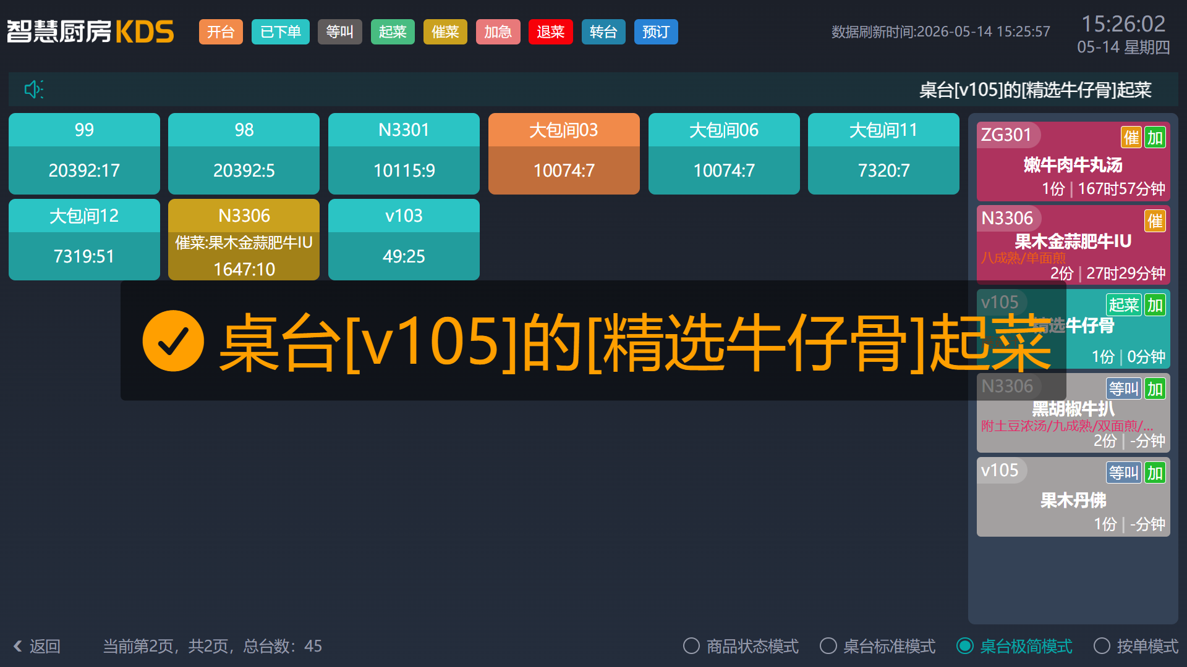Filter by 已下单 status tag
The image size is (1187, 667).
(281, 32)
